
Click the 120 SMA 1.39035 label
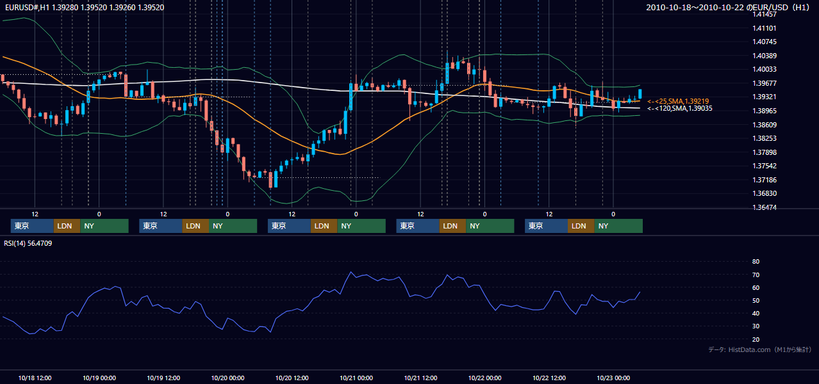[x=680, y=109]
